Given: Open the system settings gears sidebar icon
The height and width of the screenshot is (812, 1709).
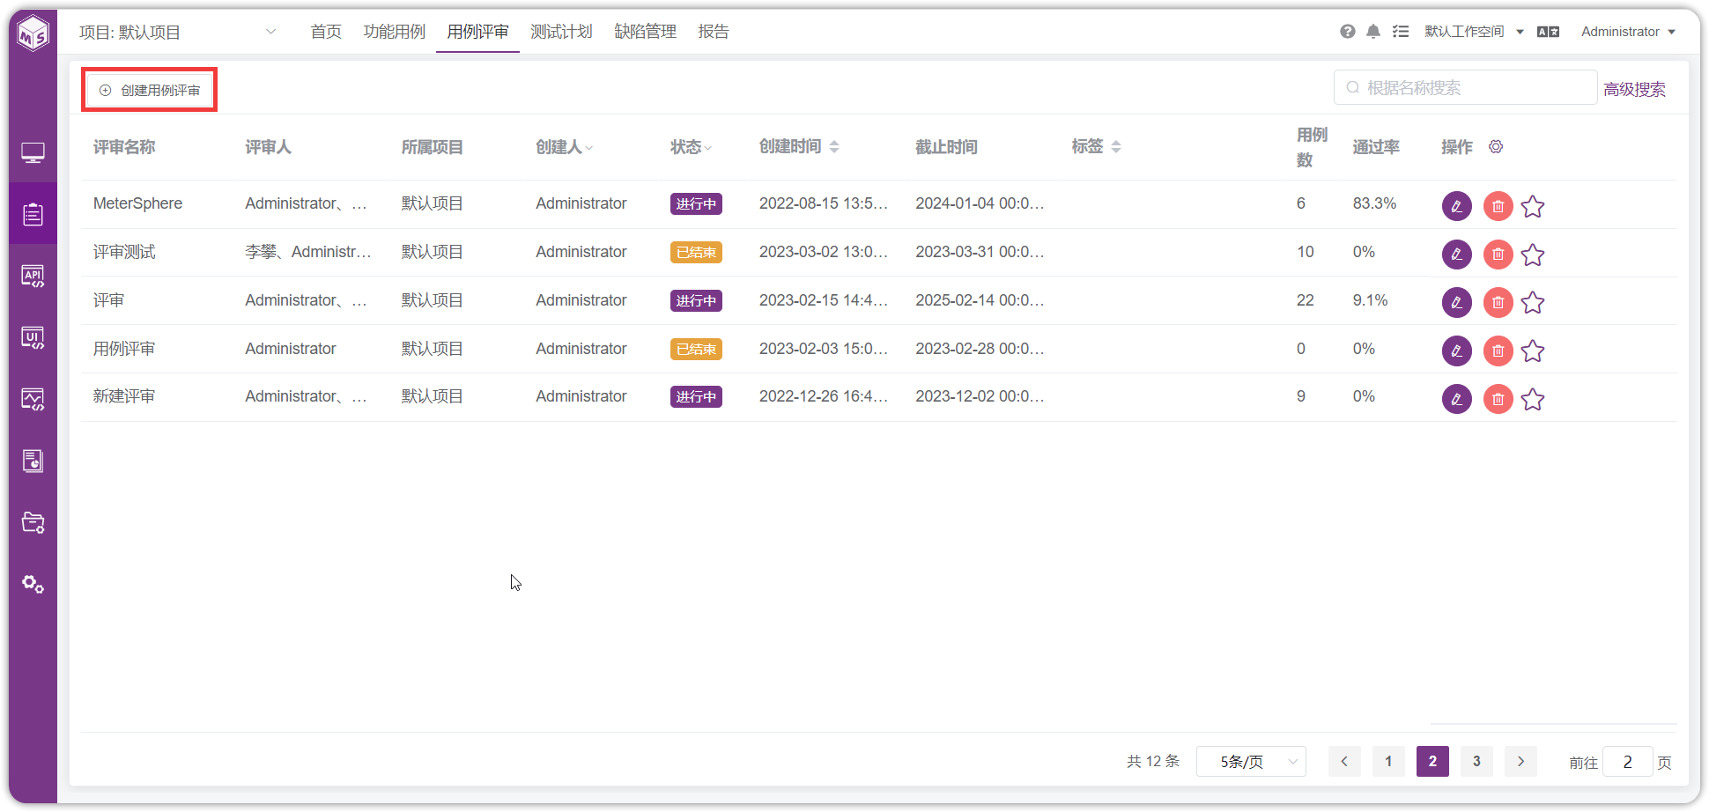Looking at the screenshot, I should [33, 584].
